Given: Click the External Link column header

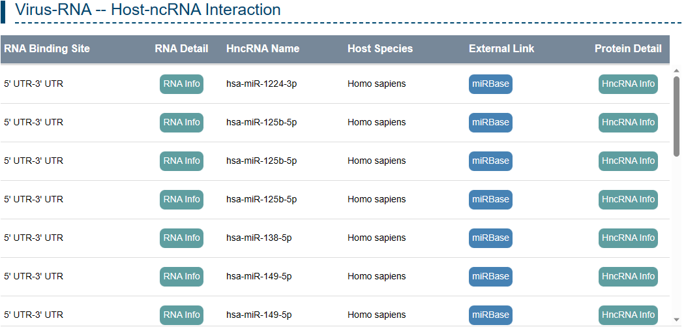Looking at the screenshot, I should coord(501,49).
